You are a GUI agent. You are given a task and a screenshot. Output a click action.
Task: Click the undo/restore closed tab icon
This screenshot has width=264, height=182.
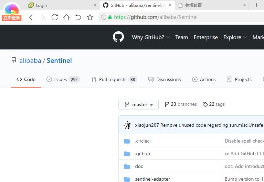pyautogui.click(x=78, y=17)
